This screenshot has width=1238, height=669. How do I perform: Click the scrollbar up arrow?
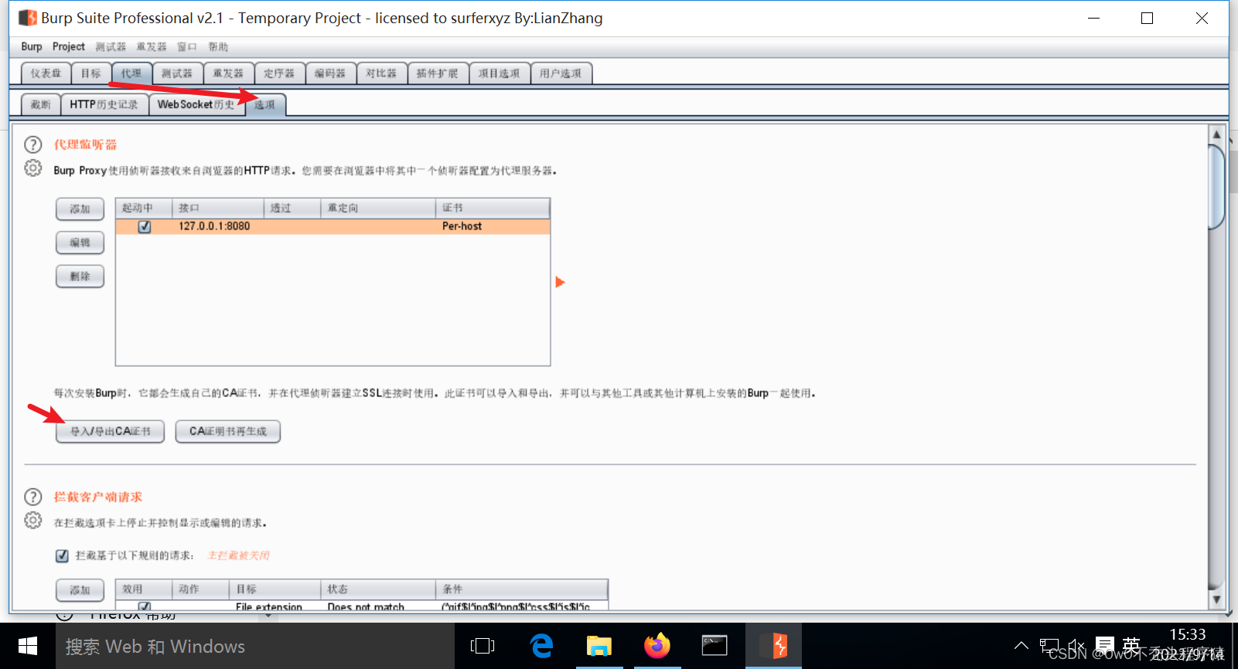[1216, 134]
